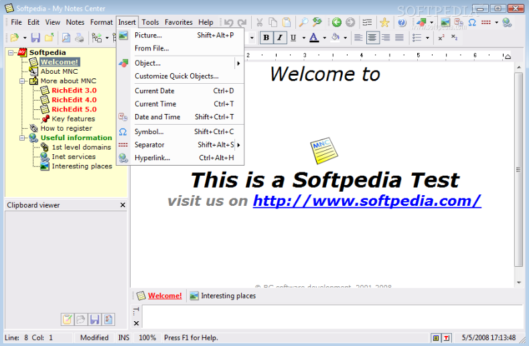Click the clipboard viewer save floppy icon
The height and width of the screenshot is (346, 529).
[95, 319]
